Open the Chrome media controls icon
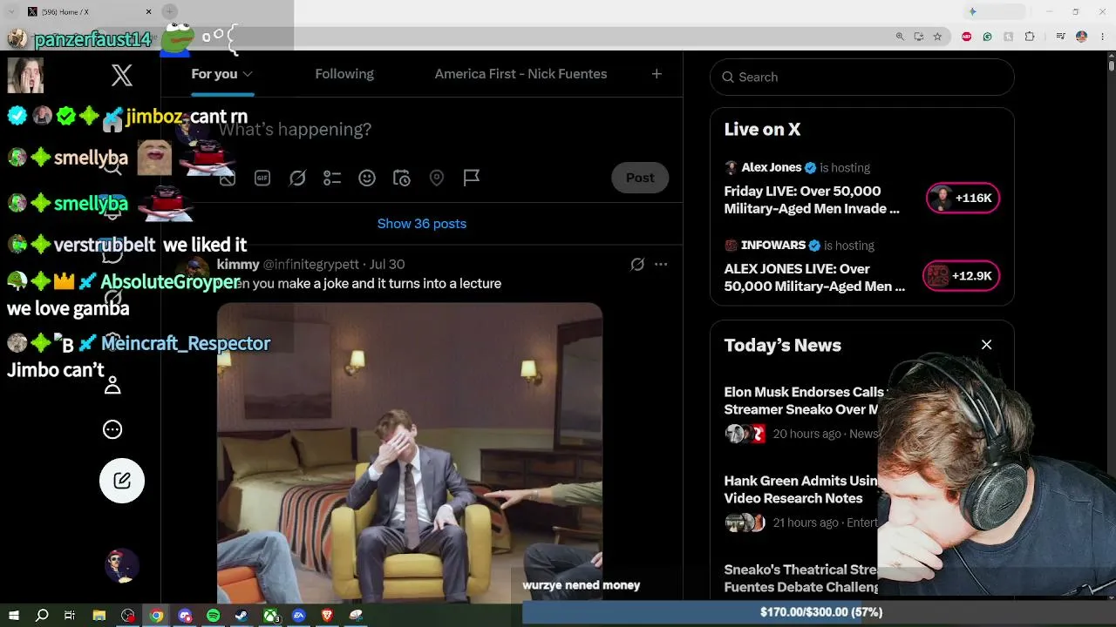This screenshot has height=627, width=1116. pos(1061,37)
